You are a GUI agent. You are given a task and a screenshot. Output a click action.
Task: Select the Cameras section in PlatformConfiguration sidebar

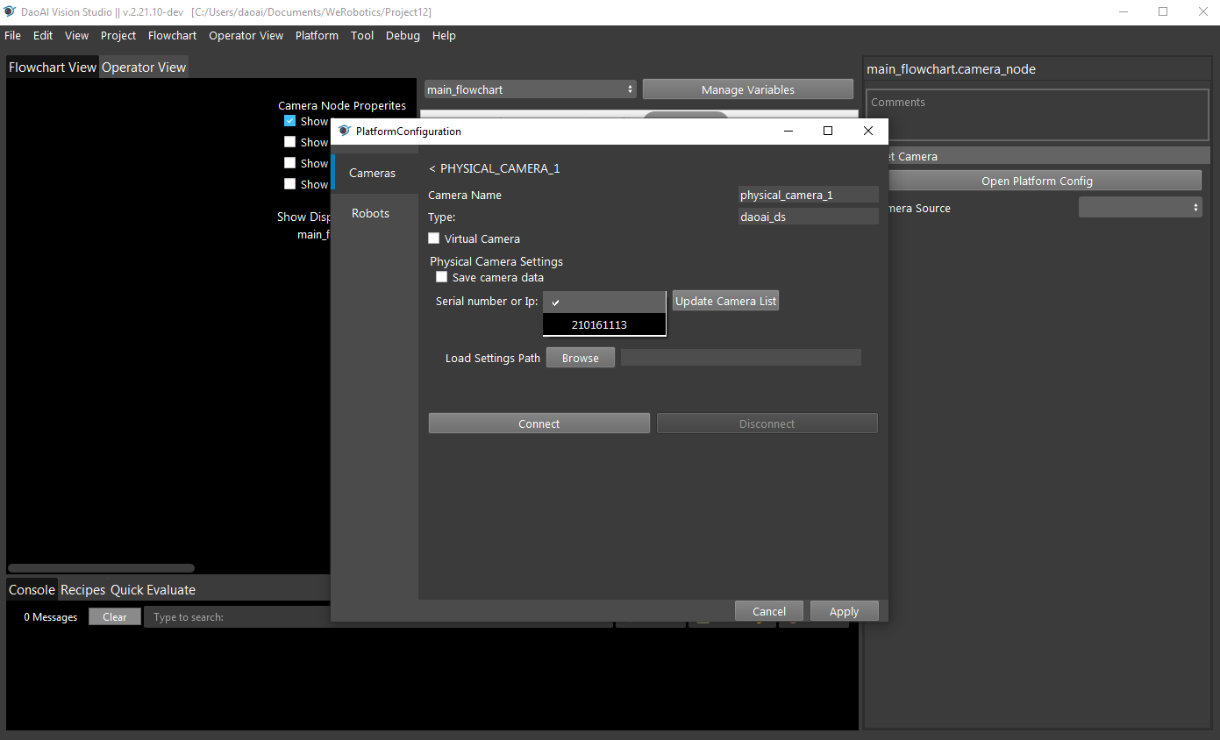click(374, 173)
